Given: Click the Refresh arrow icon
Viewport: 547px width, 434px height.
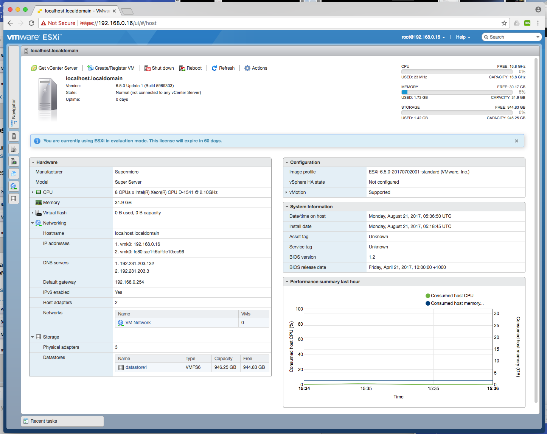Looking at the screenshot, I should point(214,68).
